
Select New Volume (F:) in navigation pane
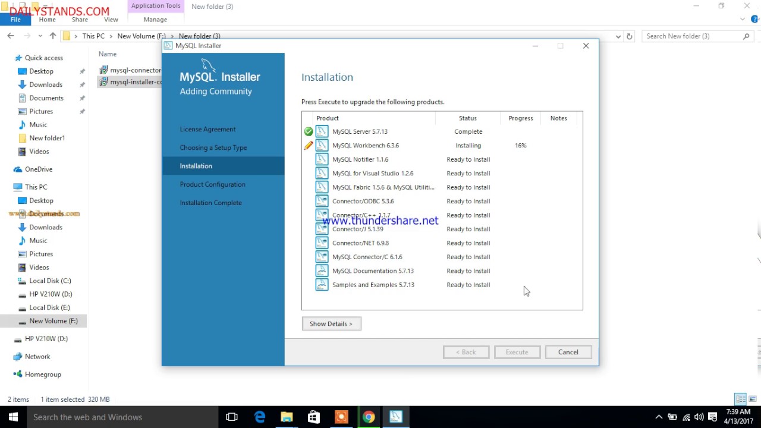[54, 321]
